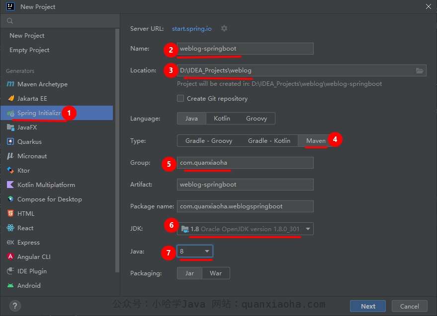Image resolution: width=437 pixels, height=316 pixels.
Task: Click the JavaFX generator icon
Action: tap(10, 127)
